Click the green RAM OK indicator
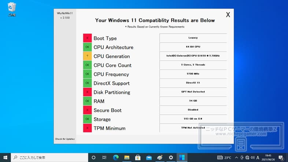The image size is (288, 162). pos(87,101)
